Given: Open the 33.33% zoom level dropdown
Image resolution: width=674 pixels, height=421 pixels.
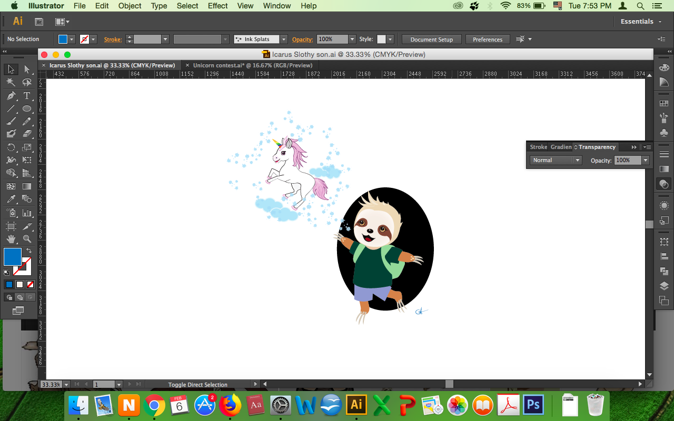Looking at the screenshot, I should click(65, 385).
